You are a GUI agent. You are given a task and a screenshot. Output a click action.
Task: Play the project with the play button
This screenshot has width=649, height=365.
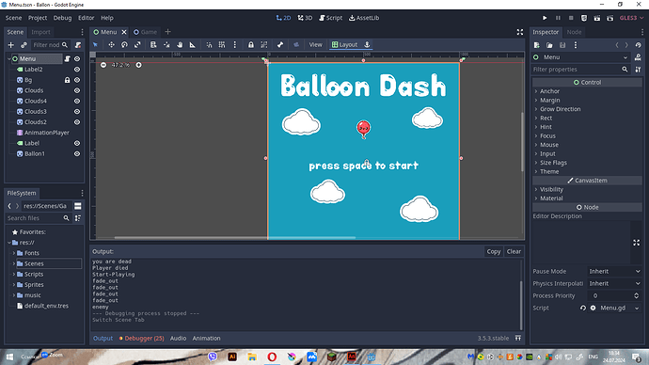(x=545, y=18)
